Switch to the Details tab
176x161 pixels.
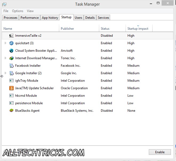pyautogui.click(x=90, y=18)
